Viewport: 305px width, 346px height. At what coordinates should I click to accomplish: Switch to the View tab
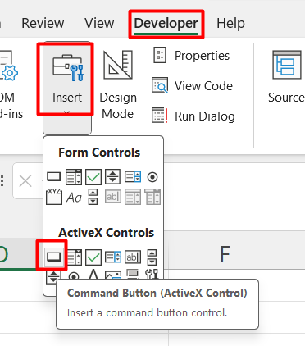tap(99, 23)
